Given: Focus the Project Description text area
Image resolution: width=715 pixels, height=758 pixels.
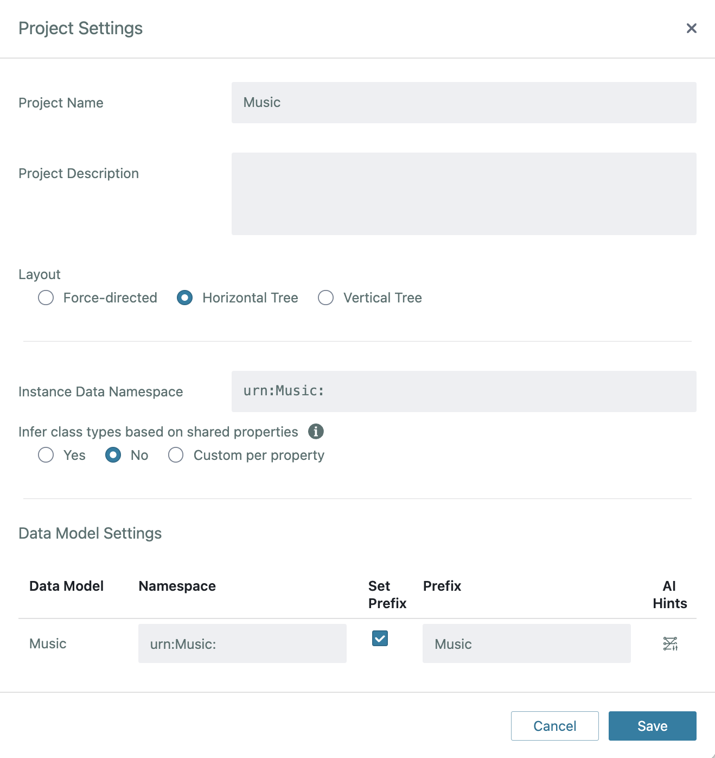Looking at the screenshot, I should click(x=463, y=194).
